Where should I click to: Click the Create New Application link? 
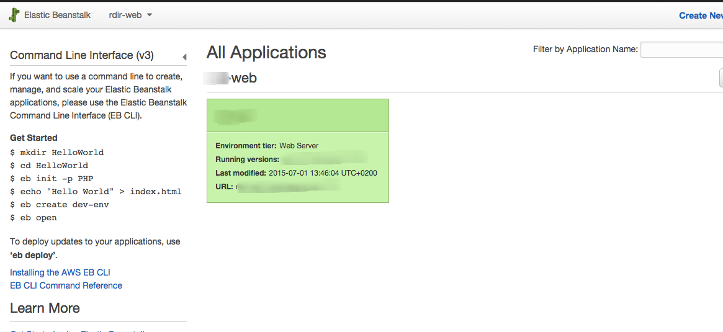click(x=701, y=16)
